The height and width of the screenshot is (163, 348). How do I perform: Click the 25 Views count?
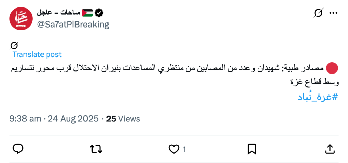[x=123, y=119]
